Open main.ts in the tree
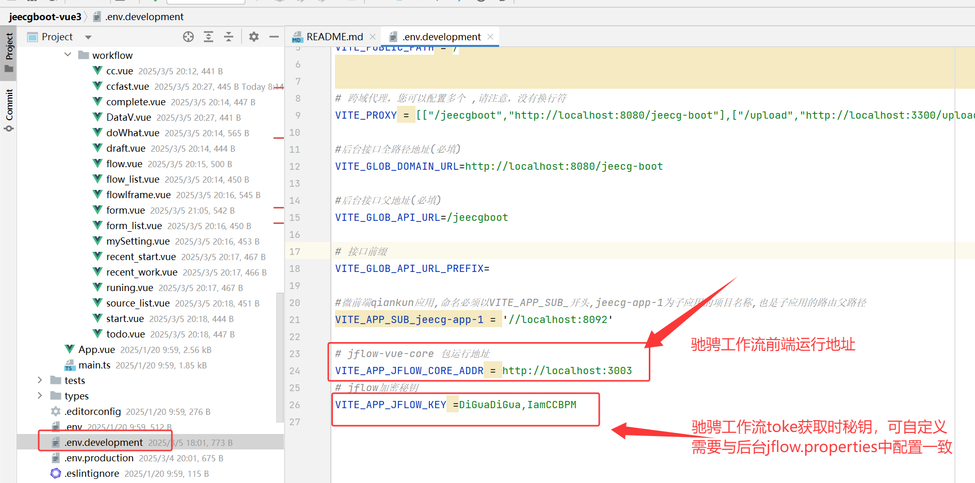The width and height of the screenshot is (975, 483). [x=94, y=365]
